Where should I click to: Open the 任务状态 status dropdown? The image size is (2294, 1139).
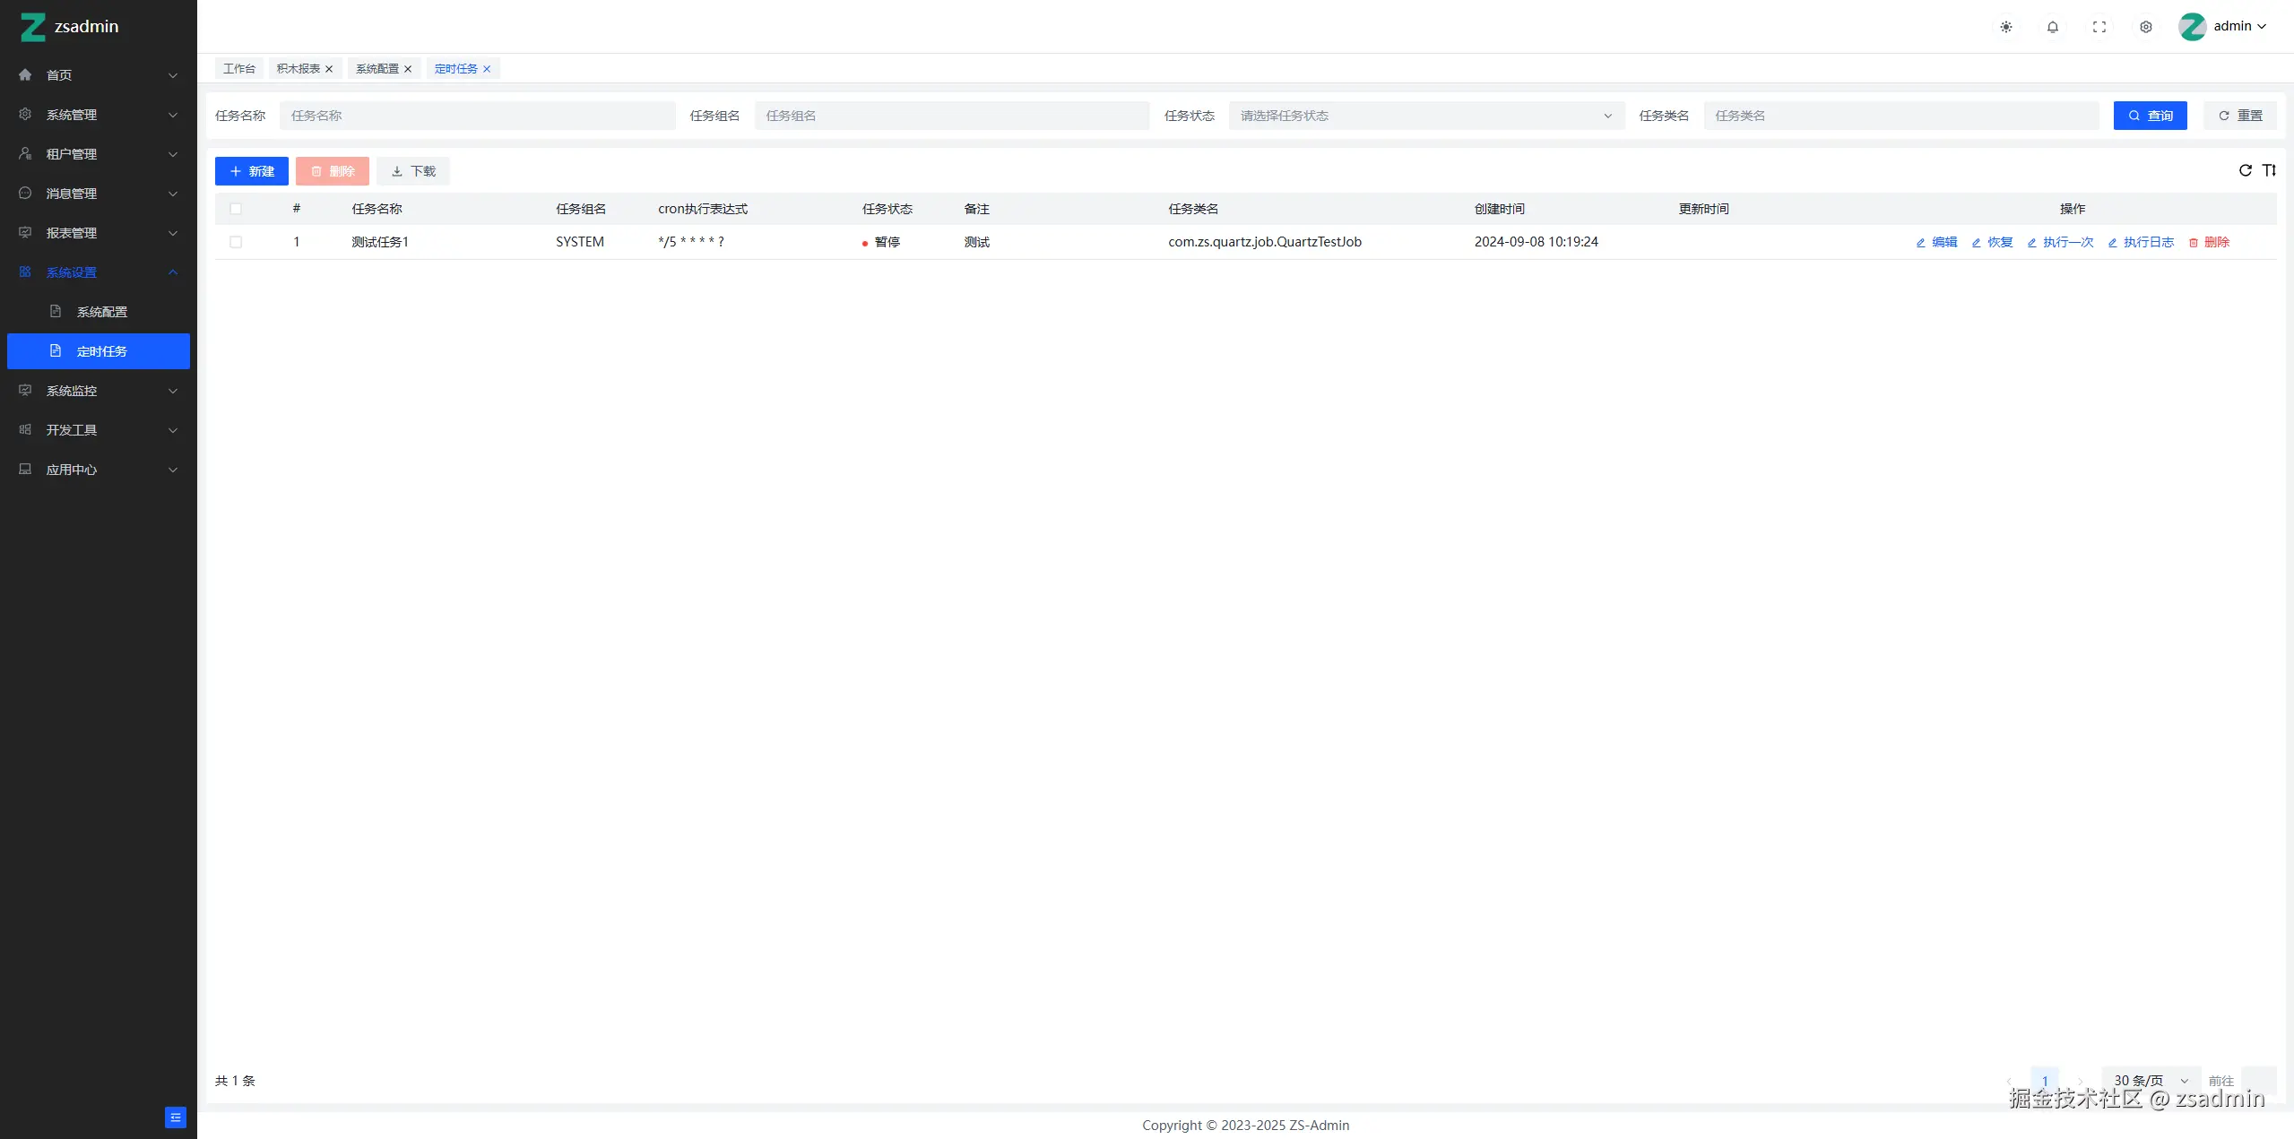pos(1425,116)
